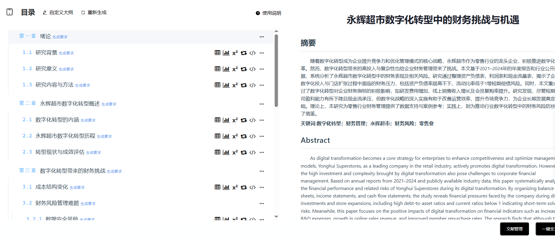Image resolution: width=555 pixels, height=239 pixels.
Task: Click the 摘要 heading in document
Action: click(308, 43)
